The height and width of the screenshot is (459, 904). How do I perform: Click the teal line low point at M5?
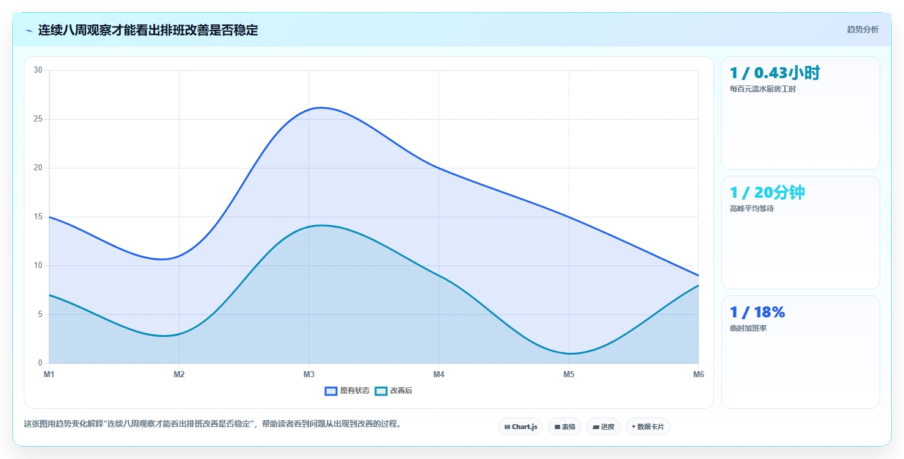click(x=569, y=353)
